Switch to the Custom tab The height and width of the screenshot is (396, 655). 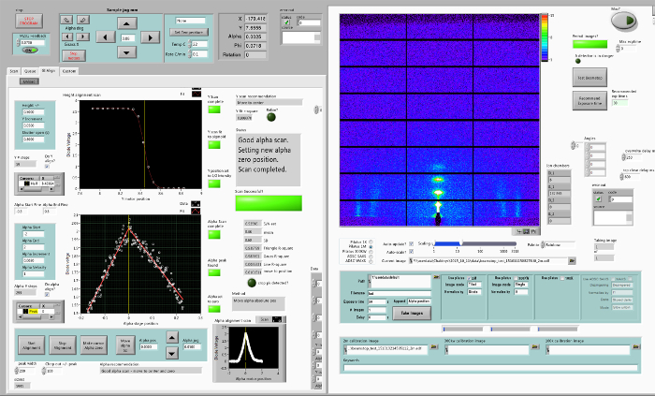click(x=70, y=70)
